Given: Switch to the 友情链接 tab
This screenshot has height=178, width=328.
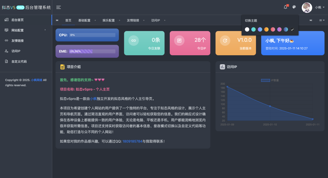Looking at the screenshot, I should [x=133, y=20].
